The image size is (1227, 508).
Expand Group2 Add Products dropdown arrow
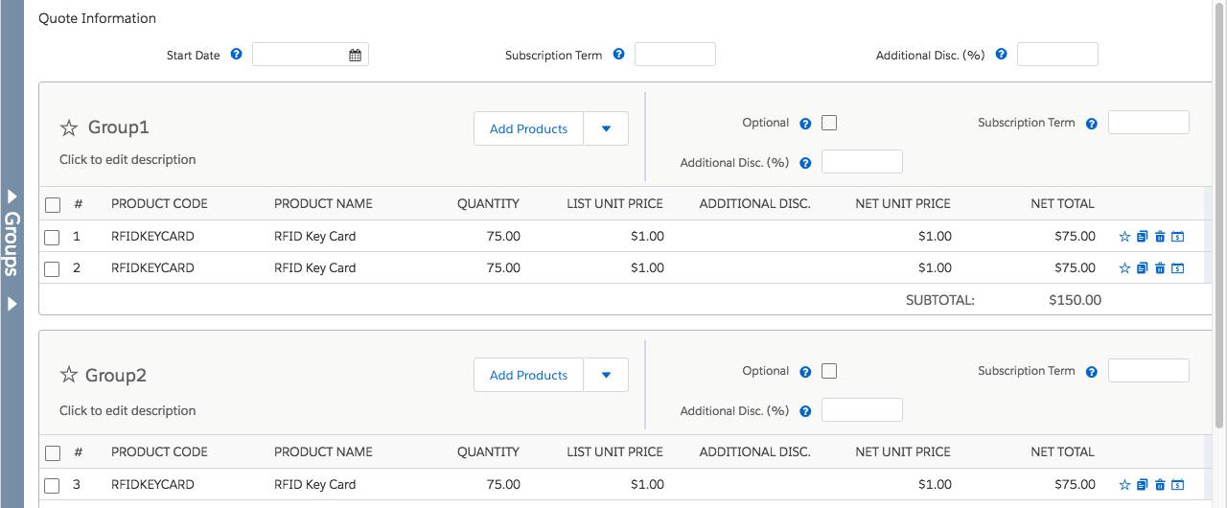[606, 375]
